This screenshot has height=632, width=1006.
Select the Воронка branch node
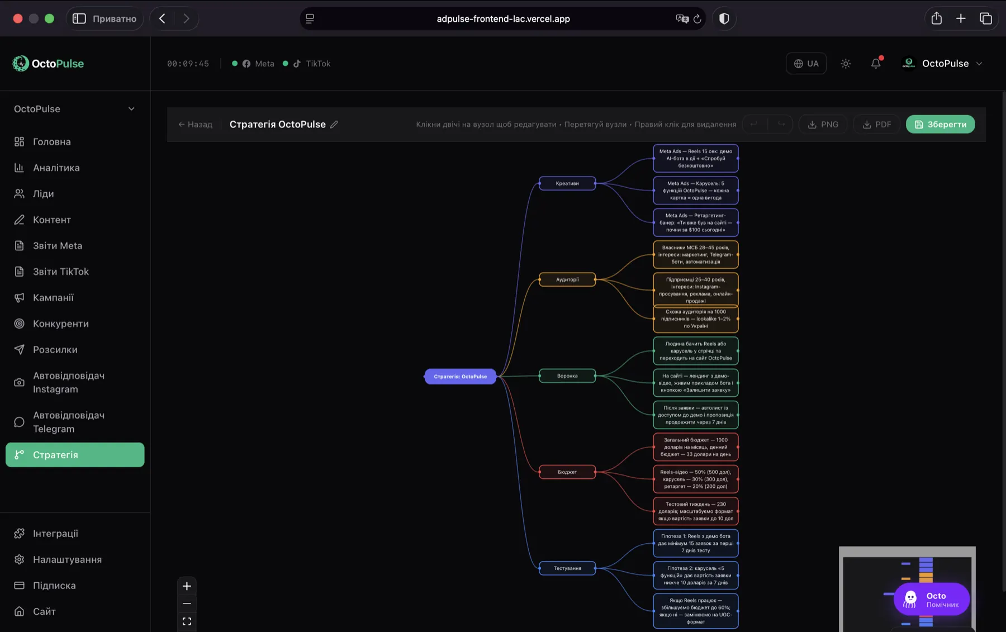click(x=567, y=376)
